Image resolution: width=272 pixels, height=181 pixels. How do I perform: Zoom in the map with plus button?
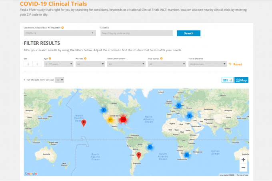243,160
